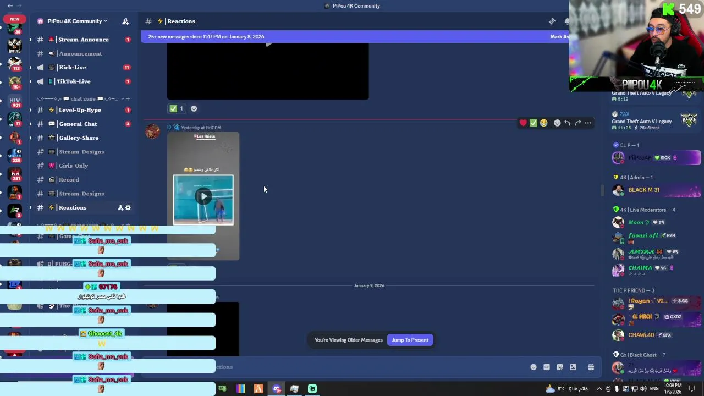
Task: Show hidden system tray icons chevron
Action: pyautogui.click(x=599, y=389)
